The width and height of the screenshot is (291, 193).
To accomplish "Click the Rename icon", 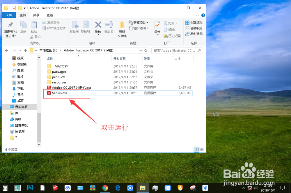I will click(x=109, y=25).
